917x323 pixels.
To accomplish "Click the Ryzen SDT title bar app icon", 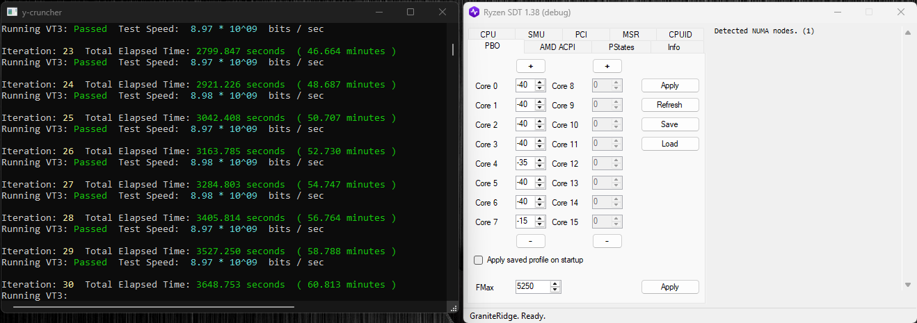I will tap(475, 12).
